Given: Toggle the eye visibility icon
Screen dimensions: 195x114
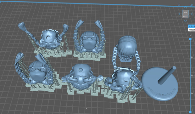Looking at the screenshot, I should coord(192,5).
